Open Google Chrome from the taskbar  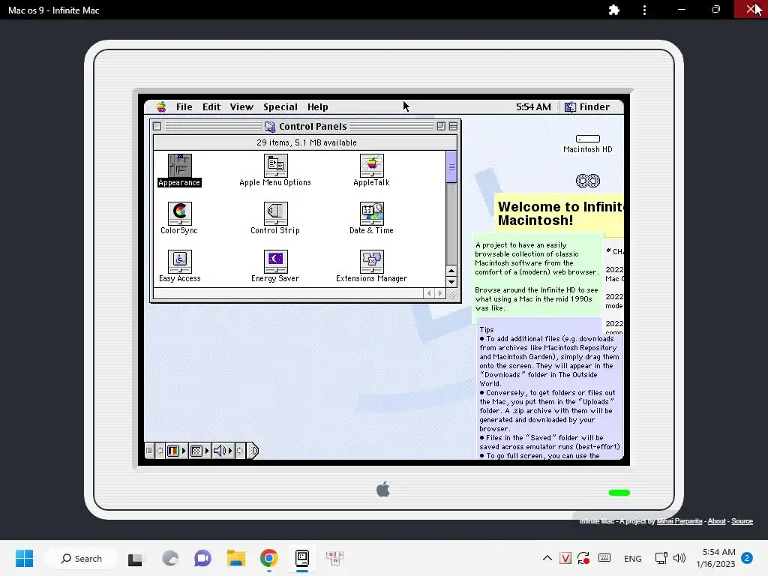[269, 558]
